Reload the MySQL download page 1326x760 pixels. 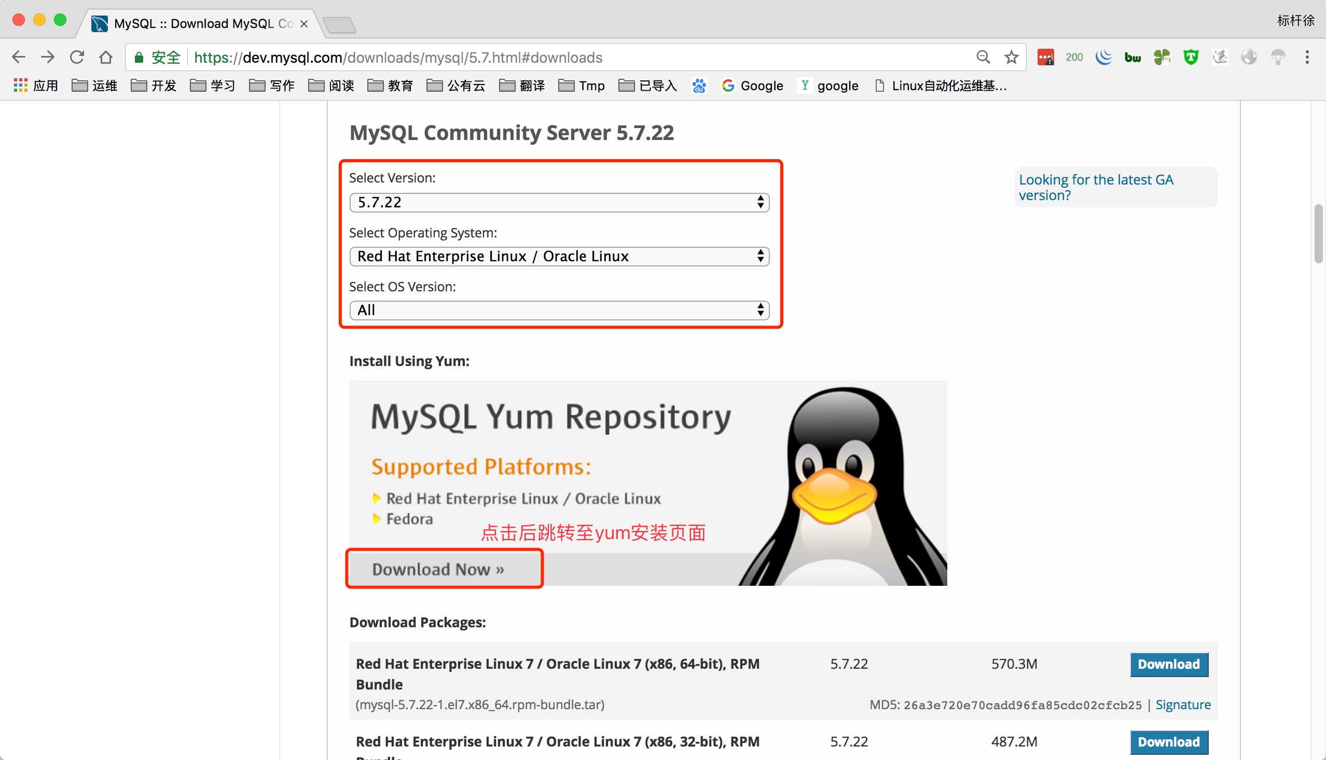click(77, 57)
